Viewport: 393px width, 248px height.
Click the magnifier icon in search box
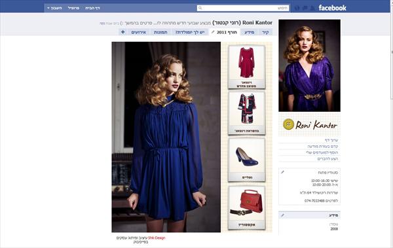click(200, 8)
